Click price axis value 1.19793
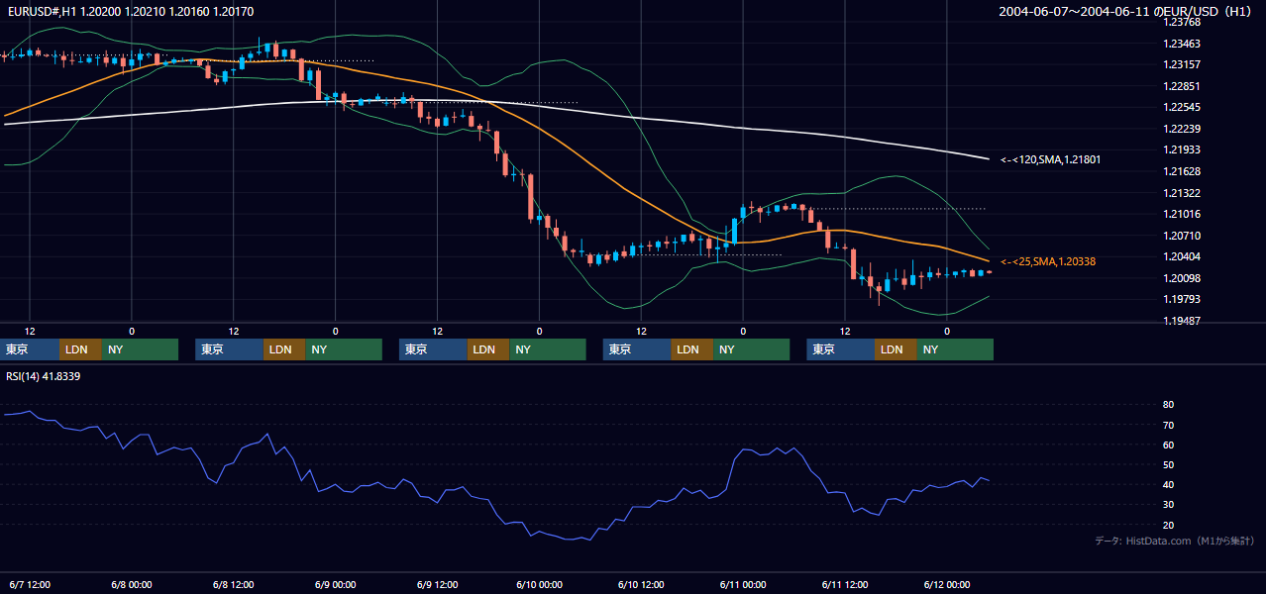The height and width of the screenshot is (594, 1266). (1182, 299)
